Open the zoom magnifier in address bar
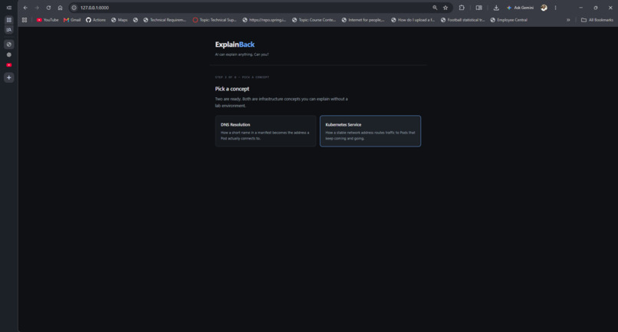 tap(435, 8)
